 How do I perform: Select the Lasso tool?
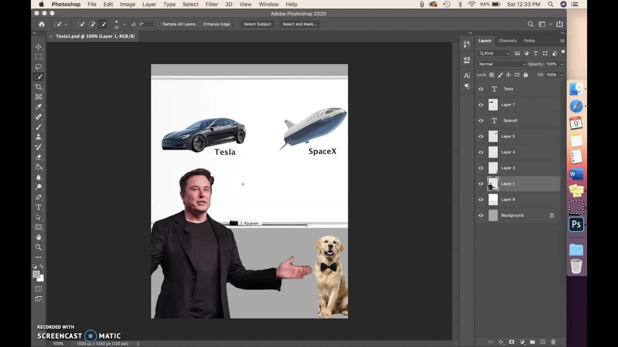[39, 67]
